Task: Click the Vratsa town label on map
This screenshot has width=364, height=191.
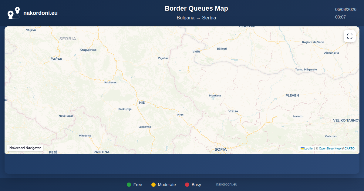Action: [233, 111]
